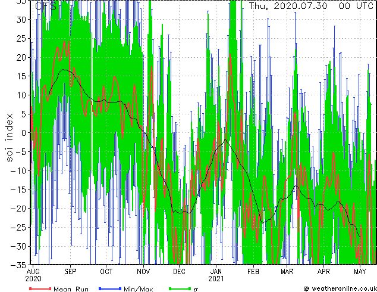Viewport: 377px width, 292px height.
Task: Click the -5 y-axis tick label
Action: click(x=21, y=152)
